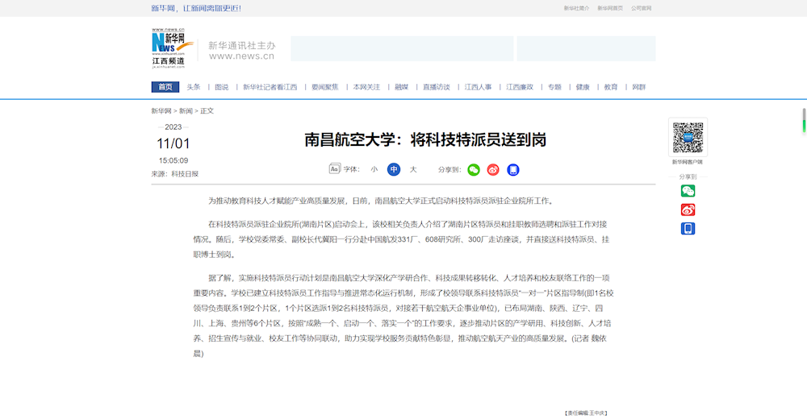Open the 要闻聚焦 nav item

[325, 87]
